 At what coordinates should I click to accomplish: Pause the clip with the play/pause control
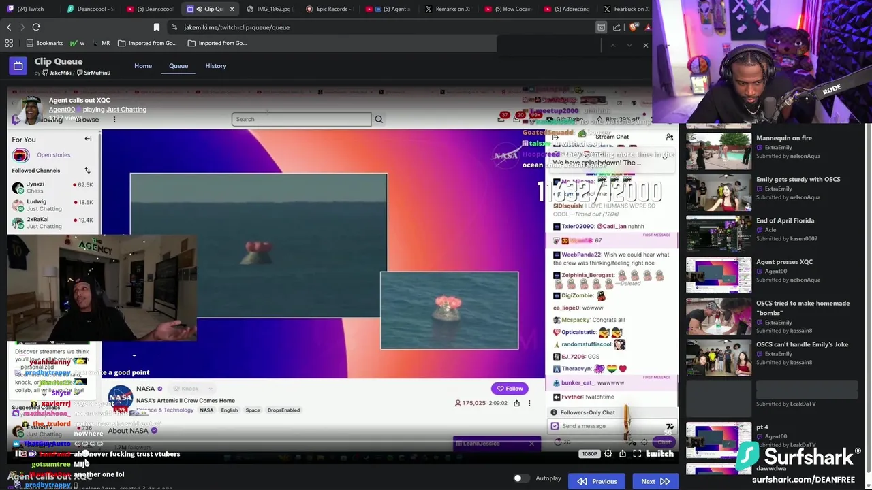18,454
